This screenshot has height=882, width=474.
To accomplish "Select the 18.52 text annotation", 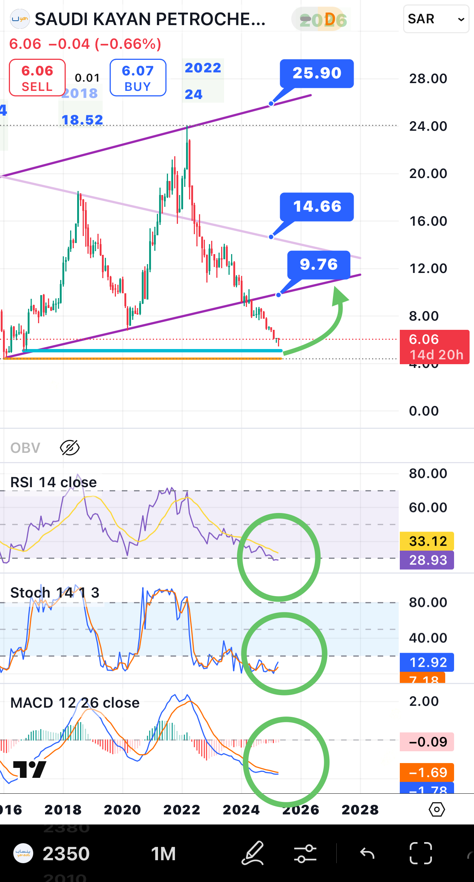I will (82, 120).
